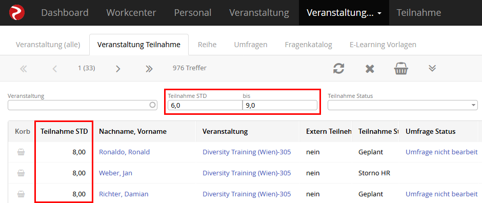Go to next results page

point(118,69)
